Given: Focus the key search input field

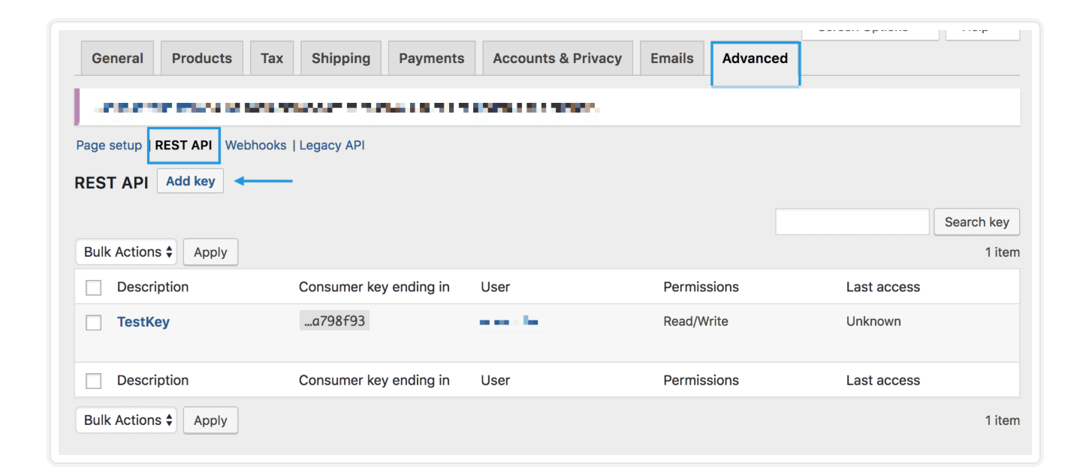Looking at the screenshot, I should 852,221.
